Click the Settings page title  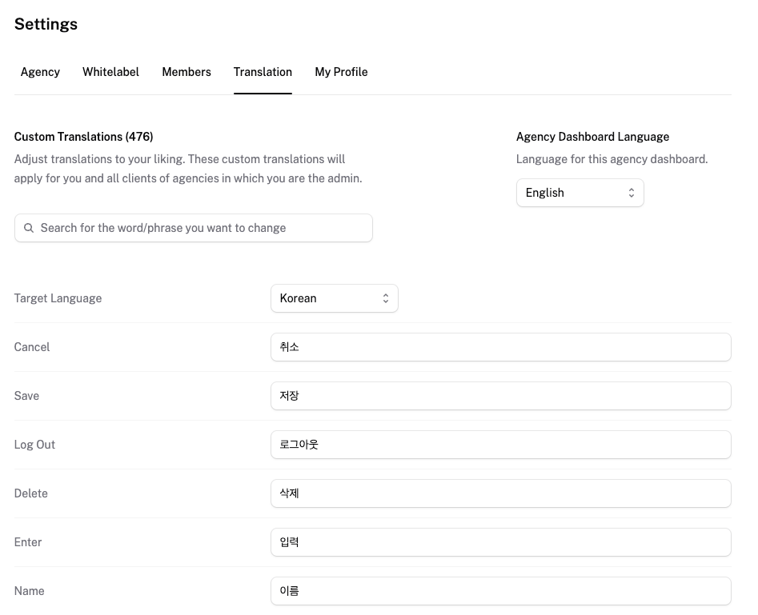coord(46,24)
